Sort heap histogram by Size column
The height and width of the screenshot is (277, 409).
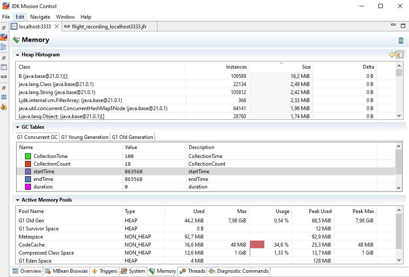(x=281, y=67)
